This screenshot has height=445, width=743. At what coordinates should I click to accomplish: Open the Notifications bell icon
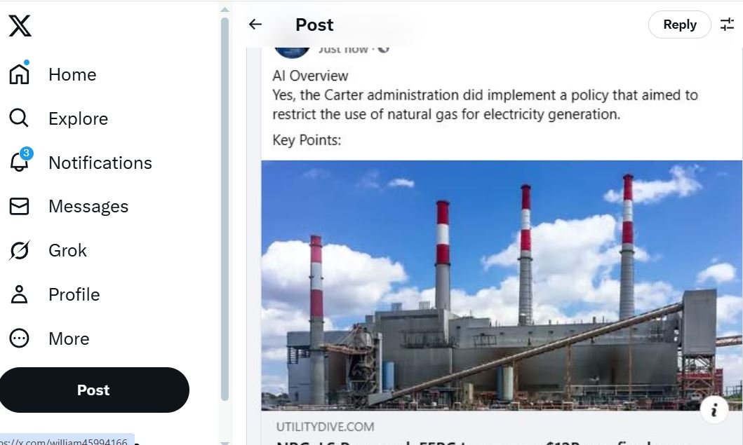click(x=20, y=163)
